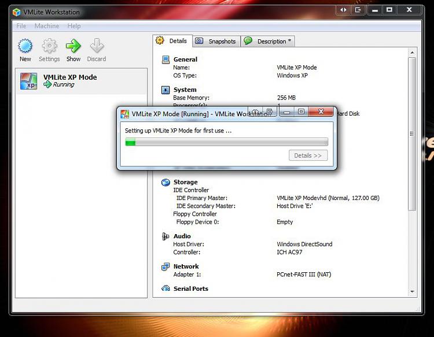The image size is (434, 337).
Task: Minimize the VMLite Workstation main window
Action: click(375, 10)
